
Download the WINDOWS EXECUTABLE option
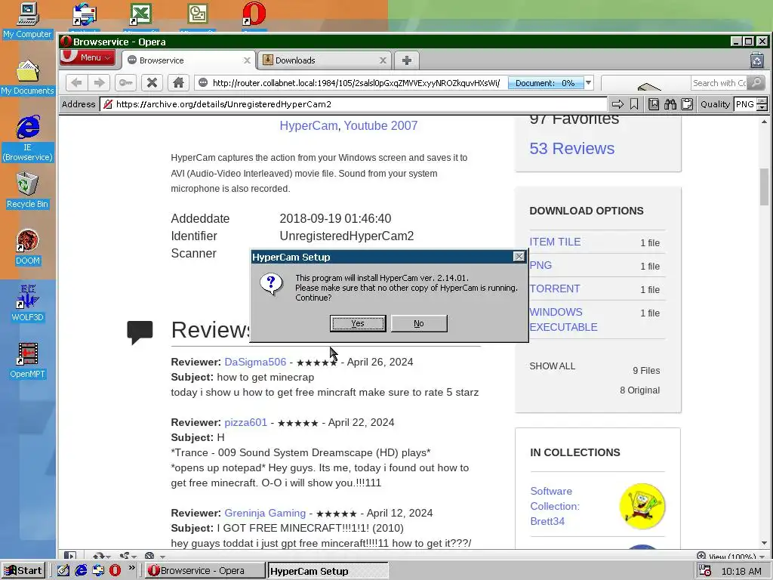[x=563, y=319]
